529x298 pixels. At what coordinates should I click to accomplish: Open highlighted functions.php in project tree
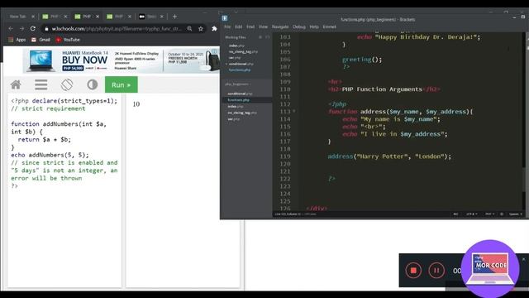pos(238,100)
